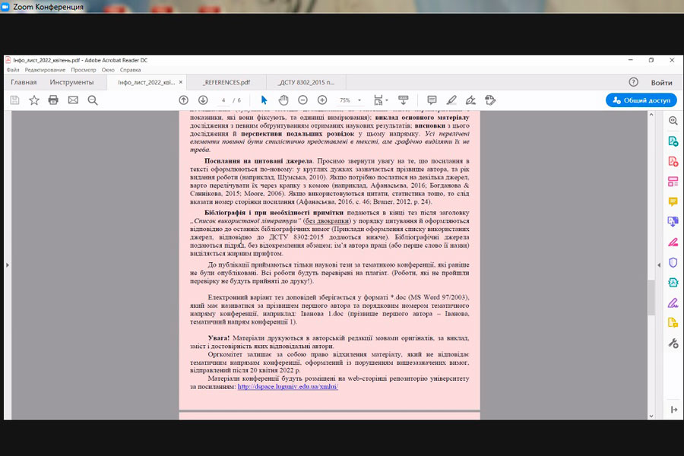
Task: Send file by email envelope icon
Action: tap(73, 100)
